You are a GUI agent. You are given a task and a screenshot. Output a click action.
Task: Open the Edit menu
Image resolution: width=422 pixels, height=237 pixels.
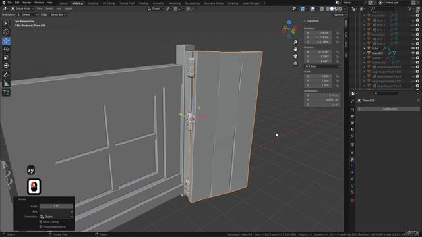(17, 3)
